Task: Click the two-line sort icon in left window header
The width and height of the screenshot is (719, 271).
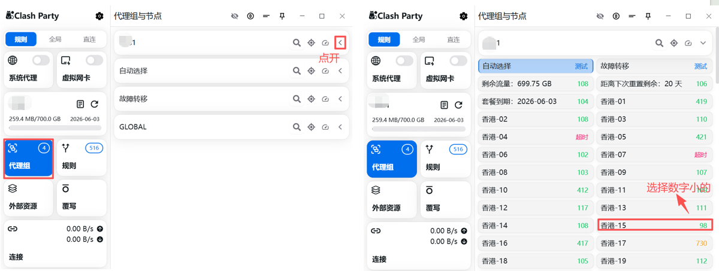Action: click(265, 16)
